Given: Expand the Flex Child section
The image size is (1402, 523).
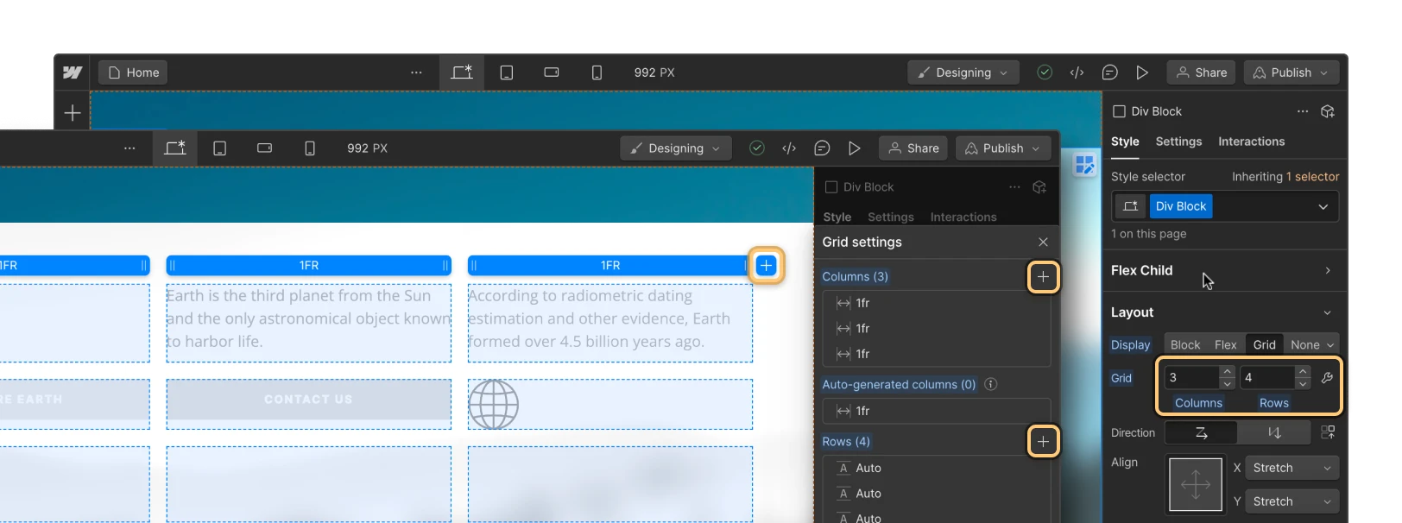Looking at the screenshot, I should click(1327, 271).
